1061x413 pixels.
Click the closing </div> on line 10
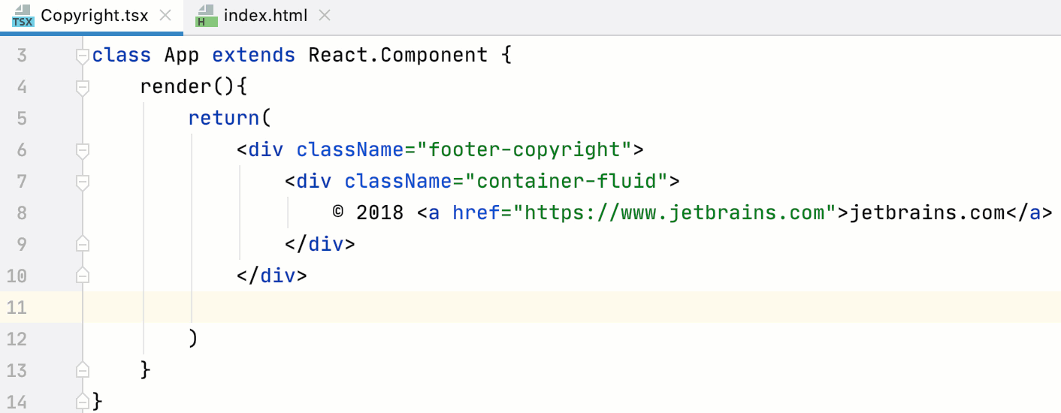(272, 276)
